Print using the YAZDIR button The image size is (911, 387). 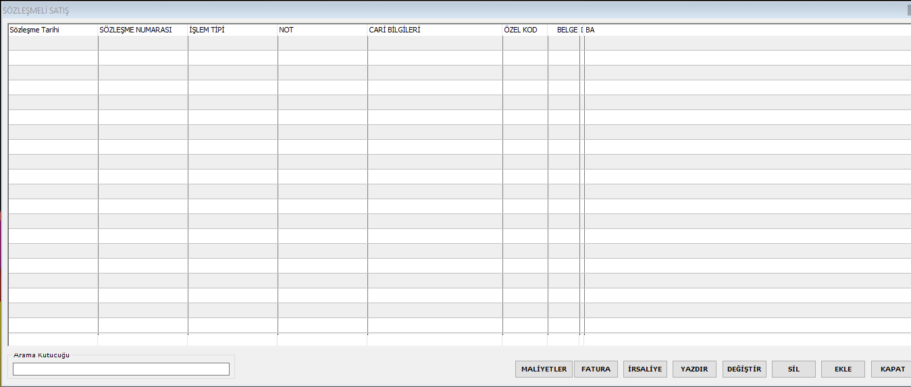[694, 369]
